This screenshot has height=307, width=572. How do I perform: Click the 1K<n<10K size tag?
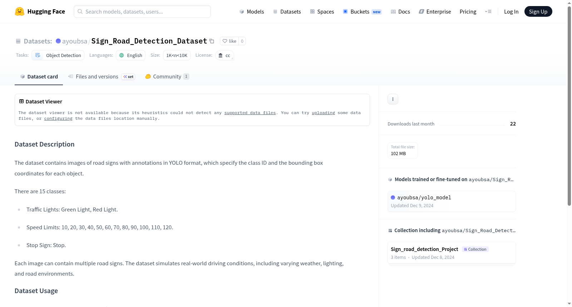(177, 55)
